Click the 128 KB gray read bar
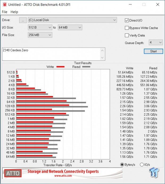Image resolution: width=165 pixels, height=184 pixels. (x=52, y=107)
